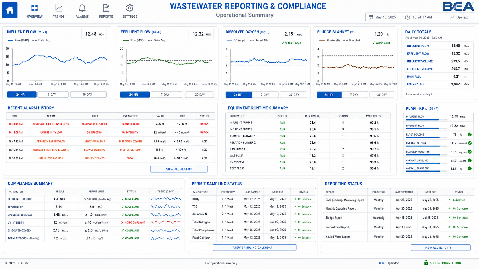Click the WAS Pump equipment row
The width and height of the screenshot is (479, 269).
tap(308, 156)
